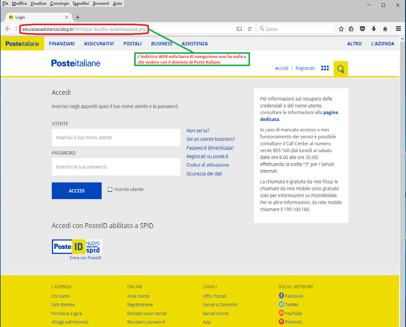Click Twitter icon in footer

point(281,304)
